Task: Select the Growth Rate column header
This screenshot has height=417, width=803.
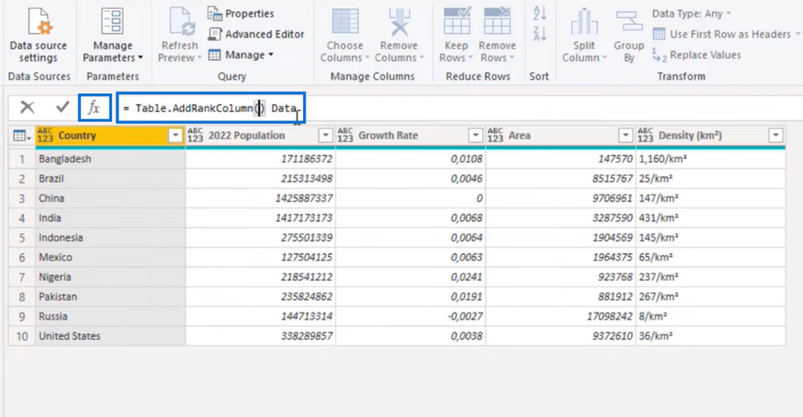Action: pos(410,135)
